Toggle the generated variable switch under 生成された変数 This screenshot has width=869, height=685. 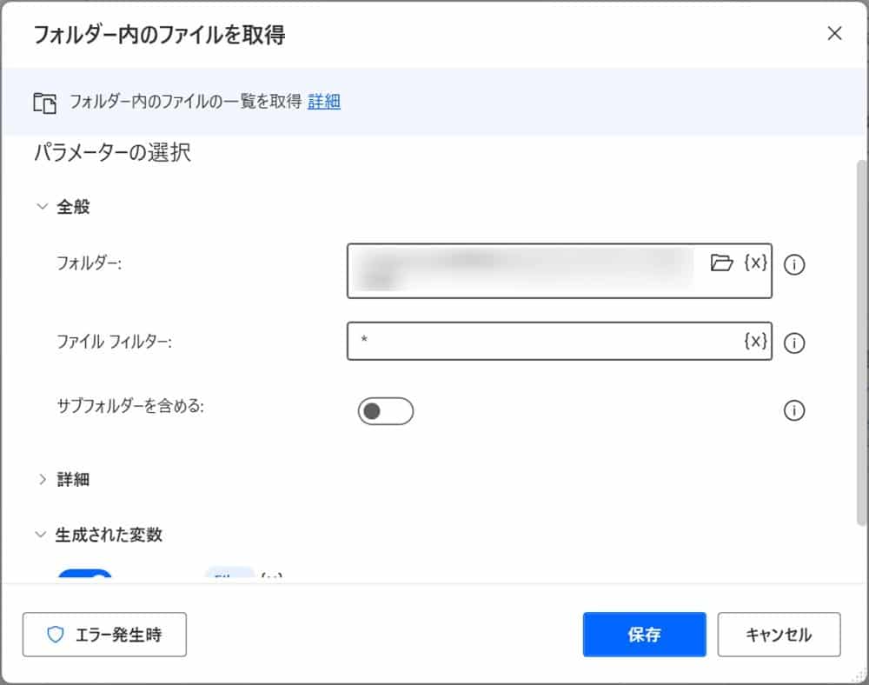[84, 575]
